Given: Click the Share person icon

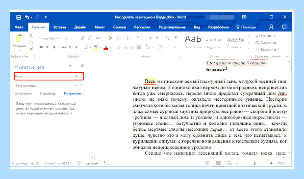Looking at the screenshot, I should tap(271, 27).
